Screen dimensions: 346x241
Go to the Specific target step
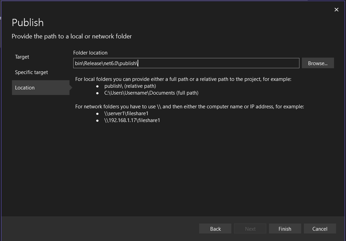pos(31,72)
